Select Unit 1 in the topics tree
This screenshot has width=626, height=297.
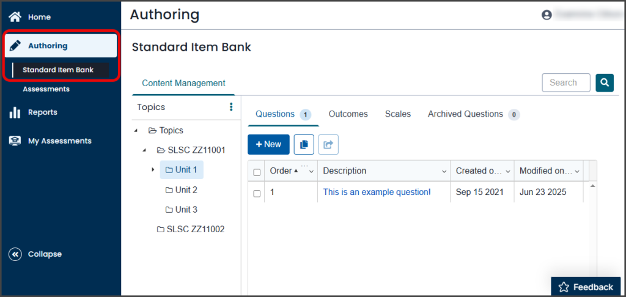click(x=182, y=170)
